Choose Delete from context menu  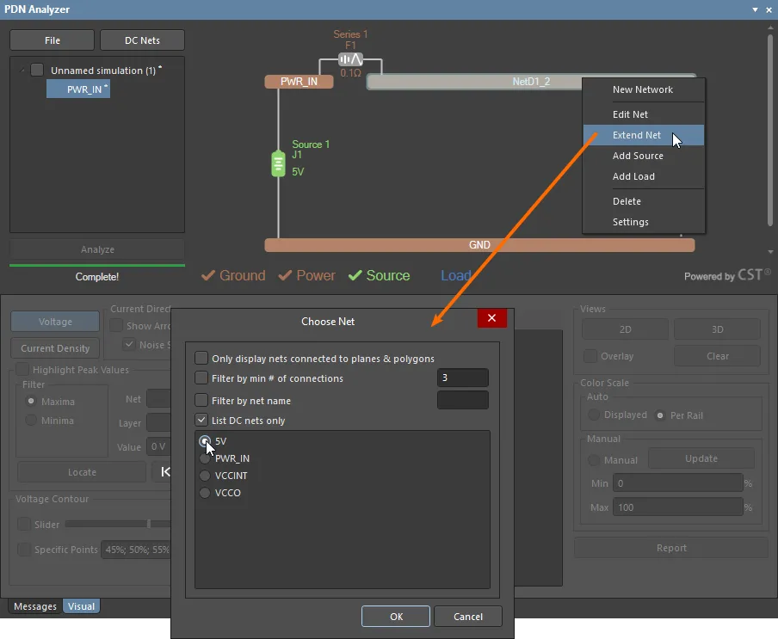point(643,201)
